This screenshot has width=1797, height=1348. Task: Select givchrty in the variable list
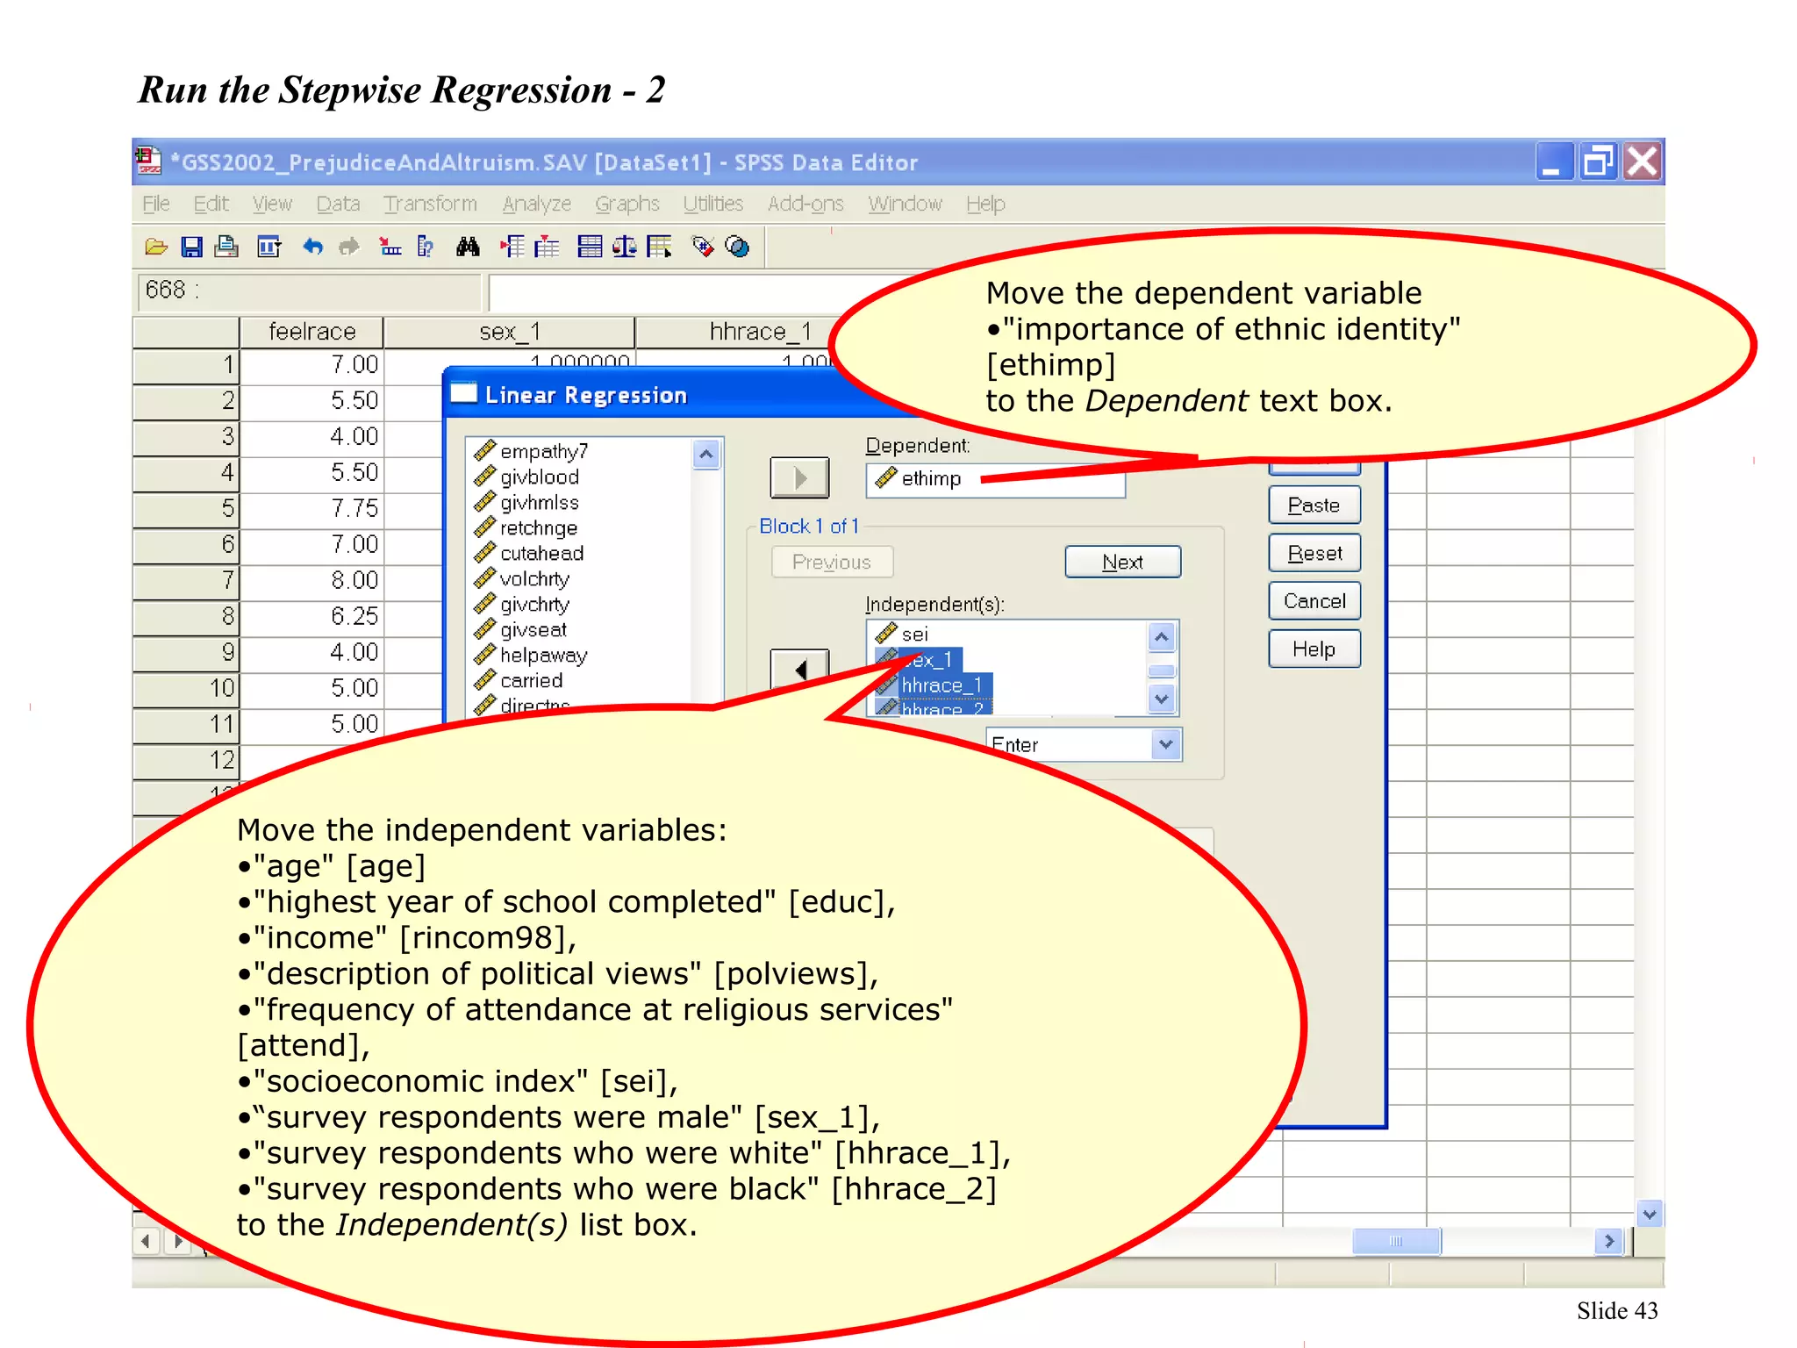[521, 604]
